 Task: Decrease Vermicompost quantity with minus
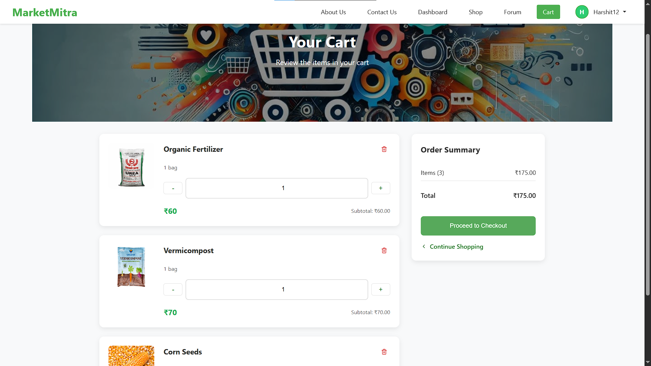tap(173, 289)
